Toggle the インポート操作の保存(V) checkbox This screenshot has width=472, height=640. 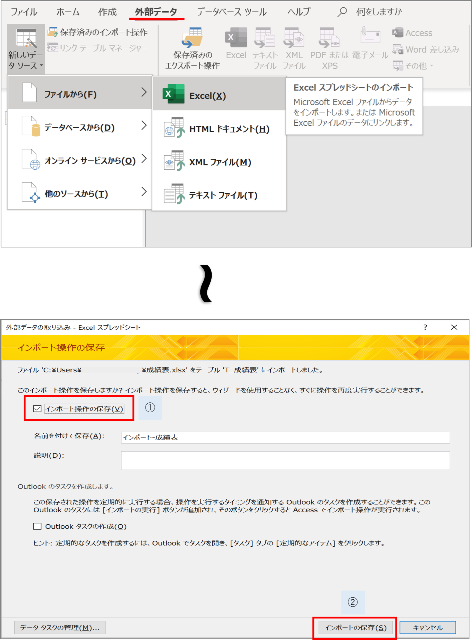point(37,408)
